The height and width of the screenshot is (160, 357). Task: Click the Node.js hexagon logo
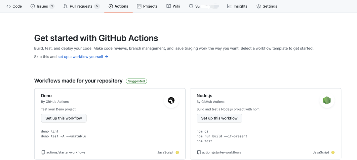click(x=327, y=100)
